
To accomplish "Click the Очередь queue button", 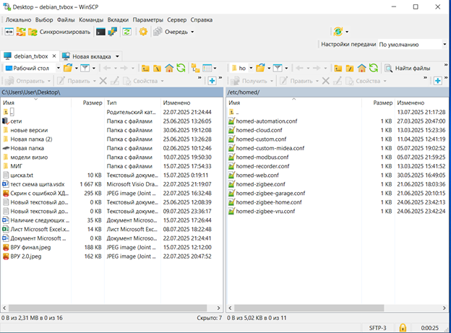I will click(171, 32).
